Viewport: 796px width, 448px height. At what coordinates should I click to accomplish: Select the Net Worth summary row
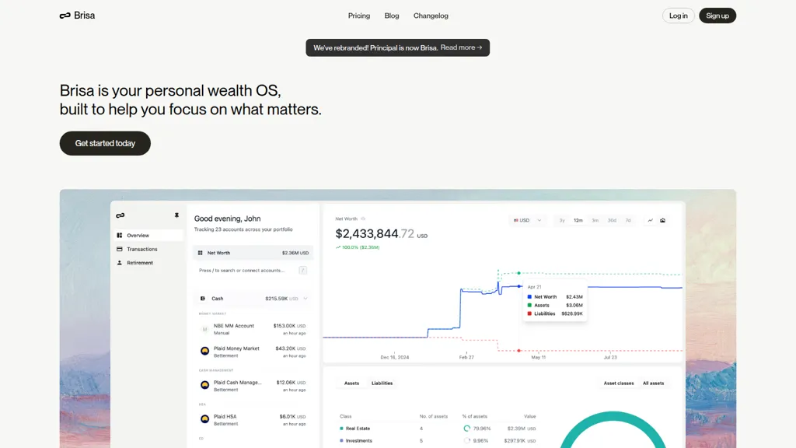[253, 253]
